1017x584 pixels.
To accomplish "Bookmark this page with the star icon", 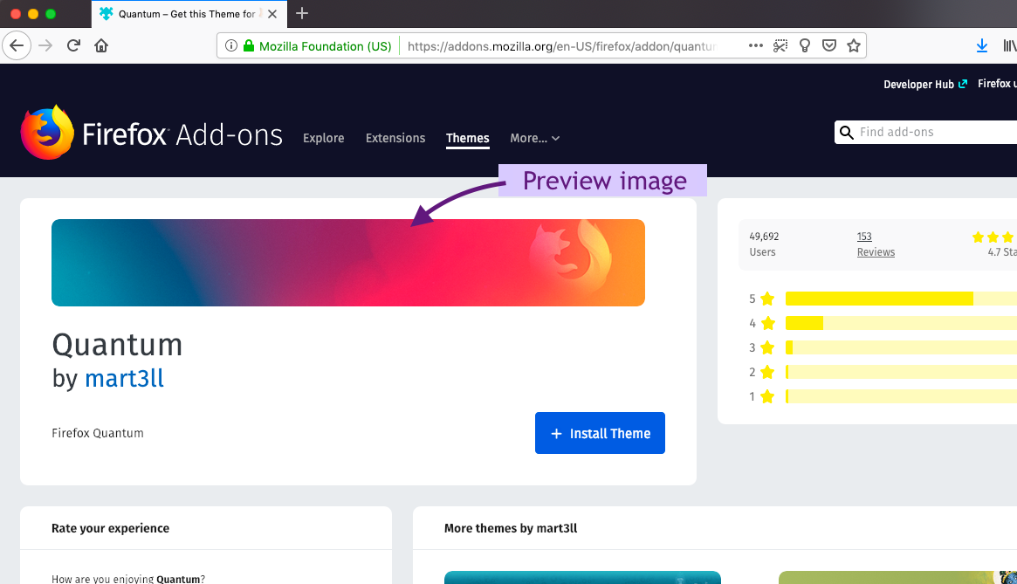I will [854, 45].
